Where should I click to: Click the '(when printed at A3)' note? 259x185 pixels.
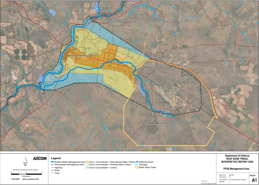tap(31, 179)
